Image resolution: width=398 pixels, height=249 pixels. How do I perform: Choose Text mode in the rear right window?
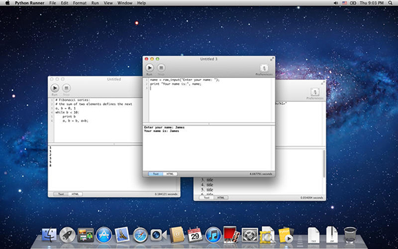[x=206, y=197]
